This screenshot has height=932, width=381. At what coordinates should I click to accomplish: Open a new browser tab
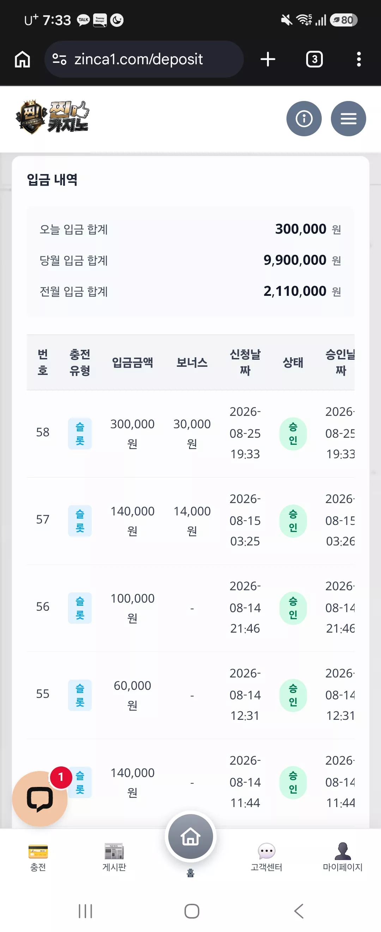[x=268, y=59]
